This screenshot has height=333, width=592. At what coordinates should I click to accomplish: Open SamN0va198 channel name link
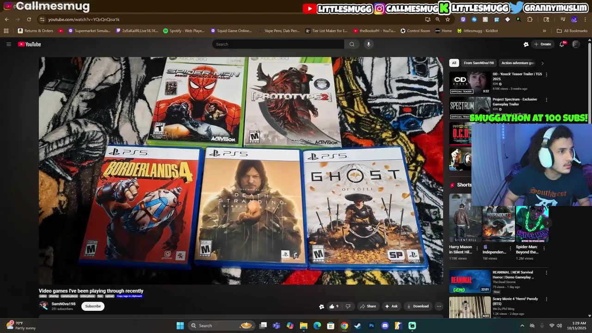(63, 304)
